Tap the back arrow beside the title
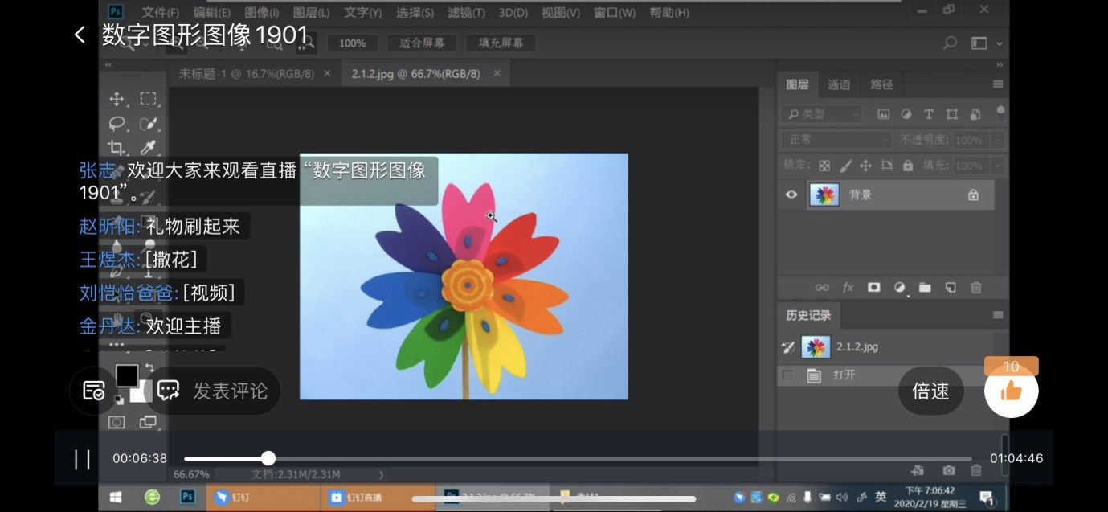The image size is (1108, 512). click(x=79, y=35)
